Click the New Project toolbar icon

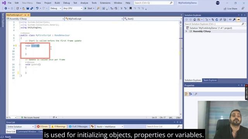click(x=17, y=8)
